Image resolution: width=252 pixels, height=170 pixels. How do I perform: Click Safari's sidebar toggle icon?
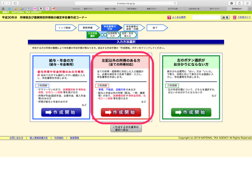pyautogui.click(x=15, y=3)
